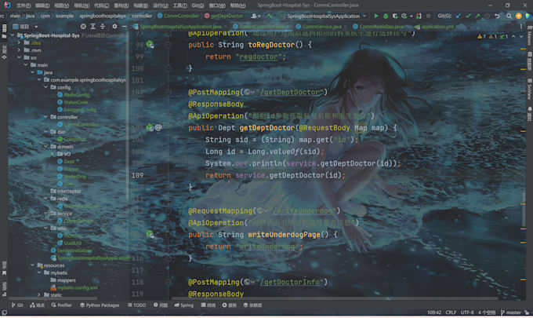
Task: Switch to SpringBootHospitalSysApplication.java tab
Action: point(177,26)
